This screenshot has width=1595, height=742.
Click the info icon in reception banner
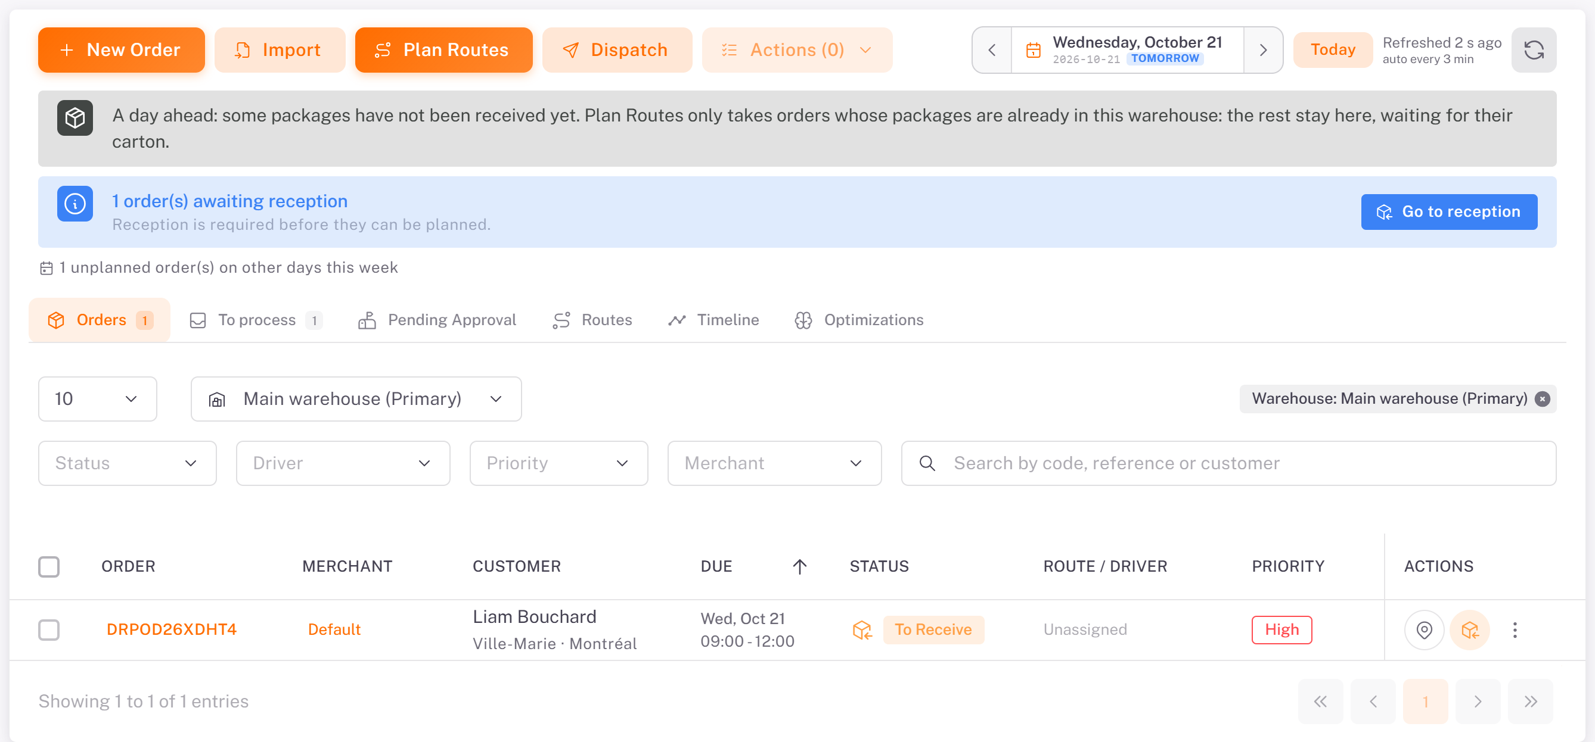75,203
